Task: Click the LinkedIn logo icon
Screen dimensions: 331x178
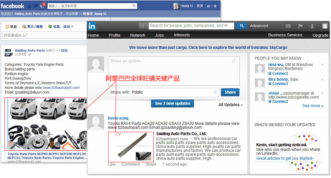Action: [92, 26]
